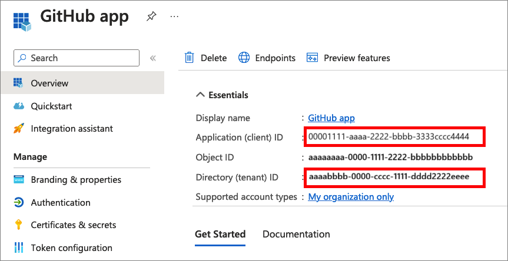This screenshot has width=508, height=261.
Task: Switch to the Documentation tab
Action: 296,234
